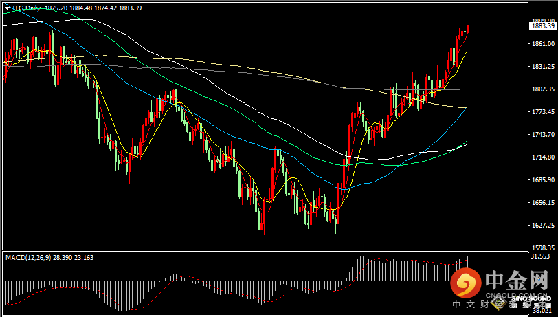The image size is (558, 317).
Task: Click the 1685.90 price axis label
Action: click(x=542, y=179)
